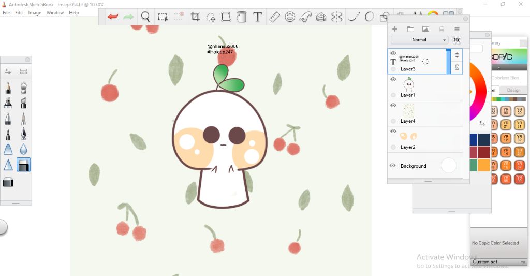
Task: Toggle the lock icon on Layer3
Action: 457,67
